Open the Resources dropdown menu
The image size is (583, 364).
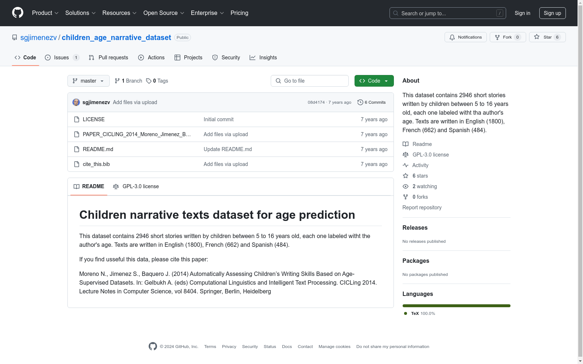tap(120, 13)
